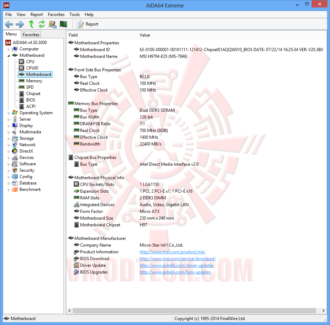Click the Database icon in tree
Image resolution: width=330 pixels, height=325 pixels.
(x=15, y=183)
